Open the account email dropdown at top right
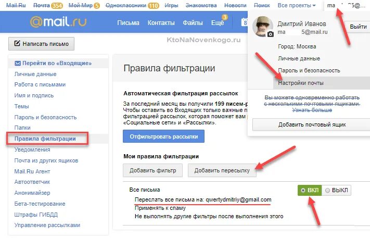This screenshot has height=238, width=370. coord(346,5)
